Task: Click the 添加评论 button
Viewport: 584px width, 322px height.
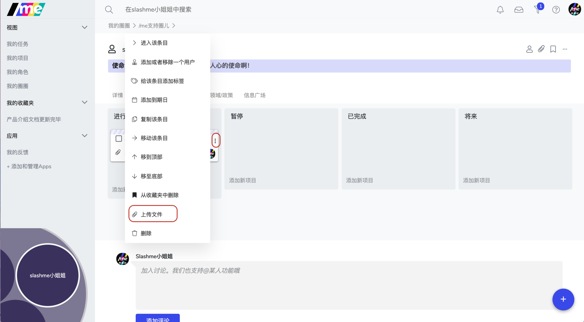Action: coord(158,318)
